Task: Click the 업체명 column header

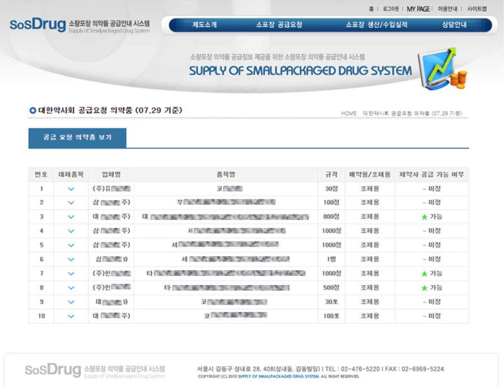Action: [x=112, y=175]
